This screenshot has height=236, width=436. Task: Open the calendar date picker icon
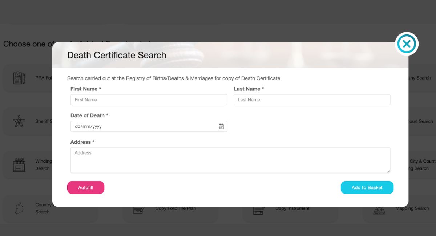[x=221, y=126]
